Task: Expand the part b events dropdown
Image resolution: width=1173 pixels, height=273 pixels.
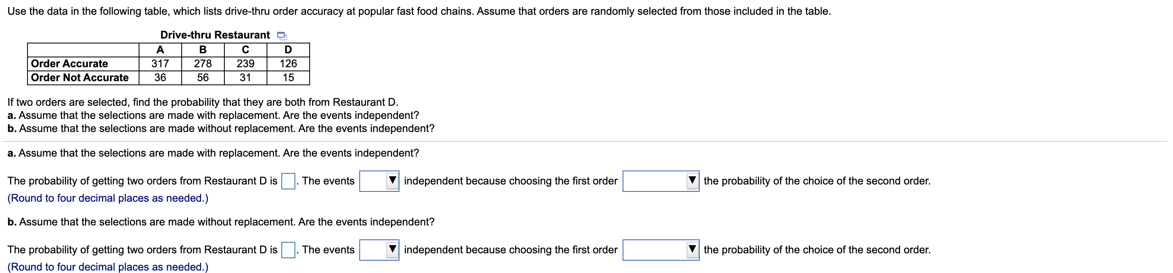Action: pos(393,249)
